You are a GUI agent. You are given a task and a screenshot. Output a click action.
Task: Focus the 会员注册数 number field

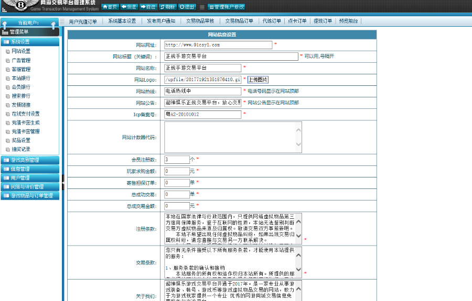(177, 160)
